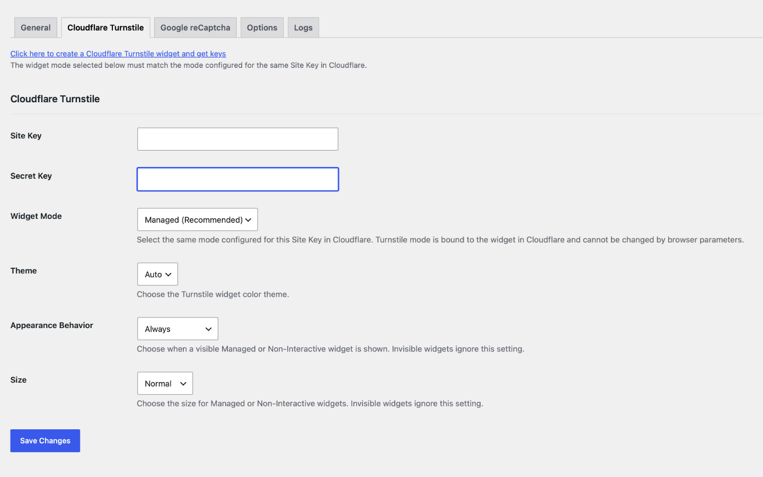Click the Cloudflare Turnstile section heading
763x477 pixels.
pos(55,99)
